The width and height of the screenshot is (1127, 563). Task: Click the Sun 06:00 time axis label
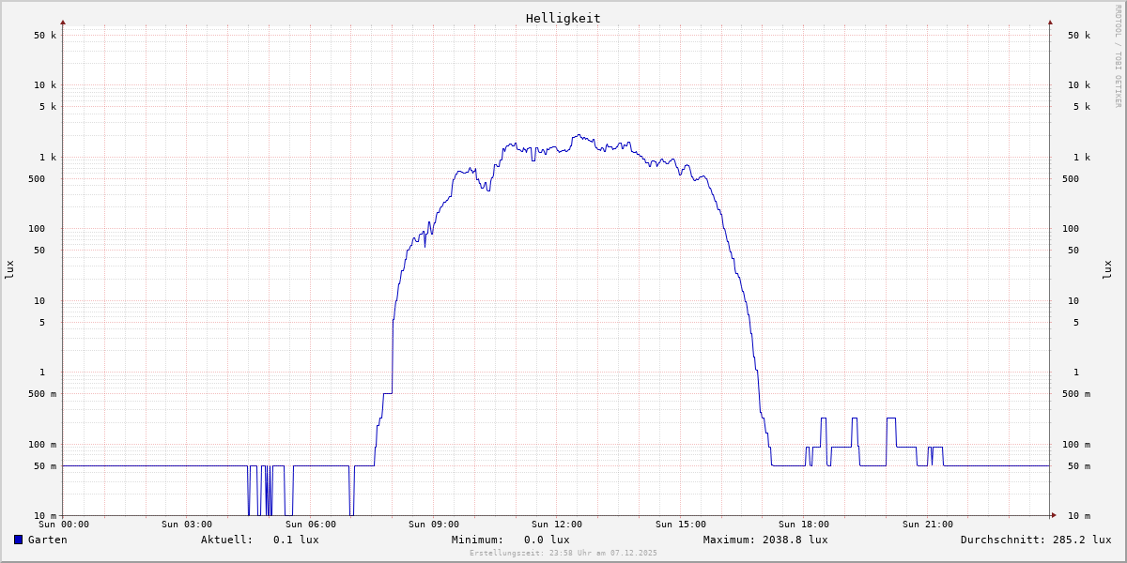(x=311, y=525)
